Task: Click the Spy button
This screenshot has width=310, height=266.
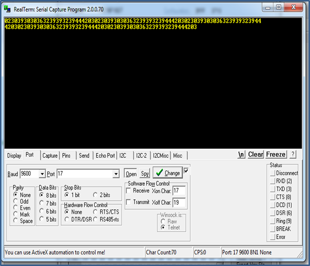Action: [145, 173]
